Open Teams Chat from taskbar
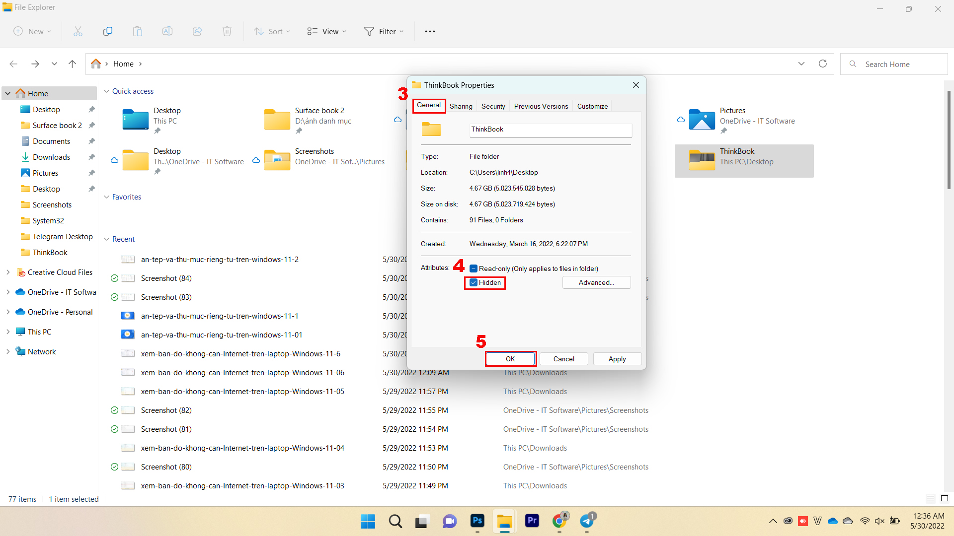 click(450, 521)
